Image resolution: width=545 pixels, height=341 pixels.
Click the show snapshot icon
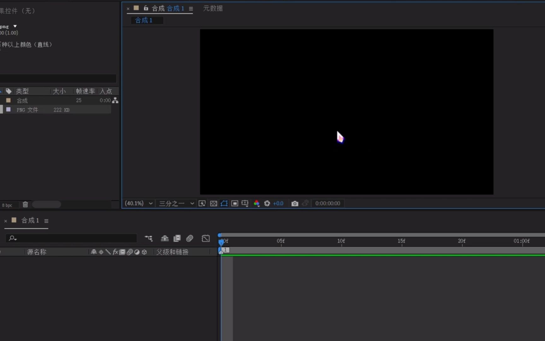click(305, 203)
